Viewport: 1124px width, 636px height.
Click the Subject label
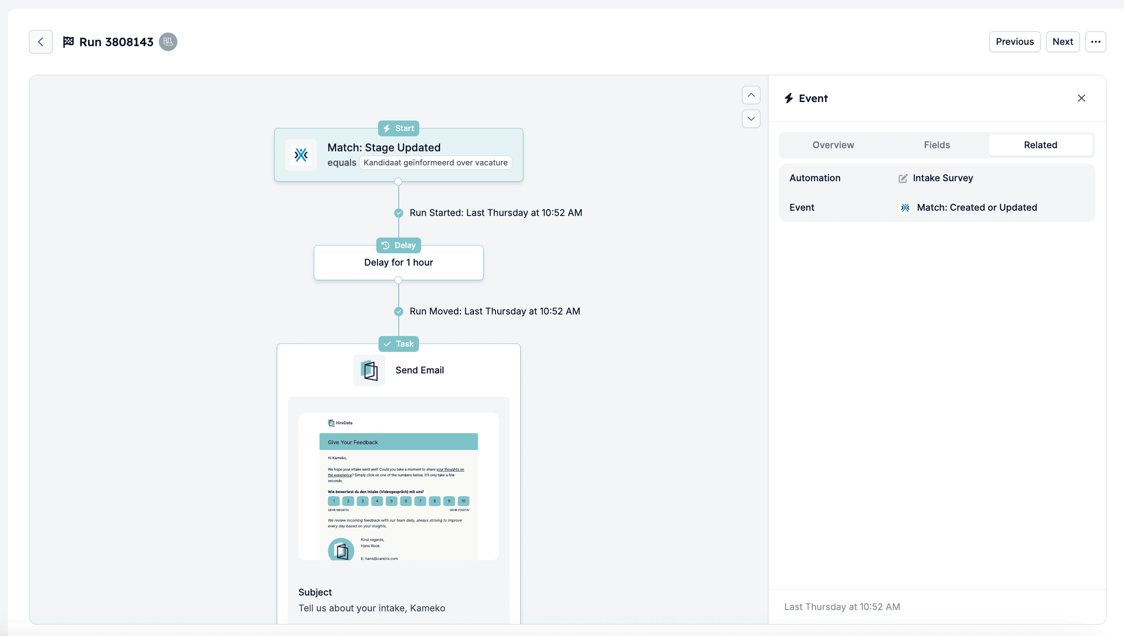tap(315, 592)
